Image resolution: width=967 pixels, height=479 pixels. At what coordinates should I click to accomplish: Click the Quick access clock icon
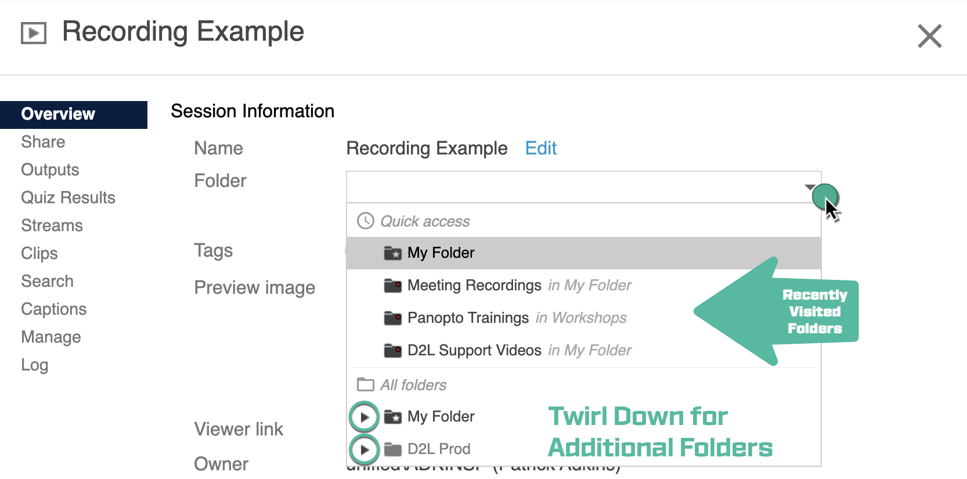tap(366, 221)
